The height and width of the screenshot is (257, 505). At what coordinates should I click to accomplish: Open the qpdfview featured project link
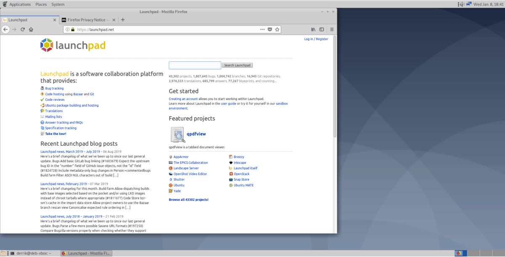(196, 134)
